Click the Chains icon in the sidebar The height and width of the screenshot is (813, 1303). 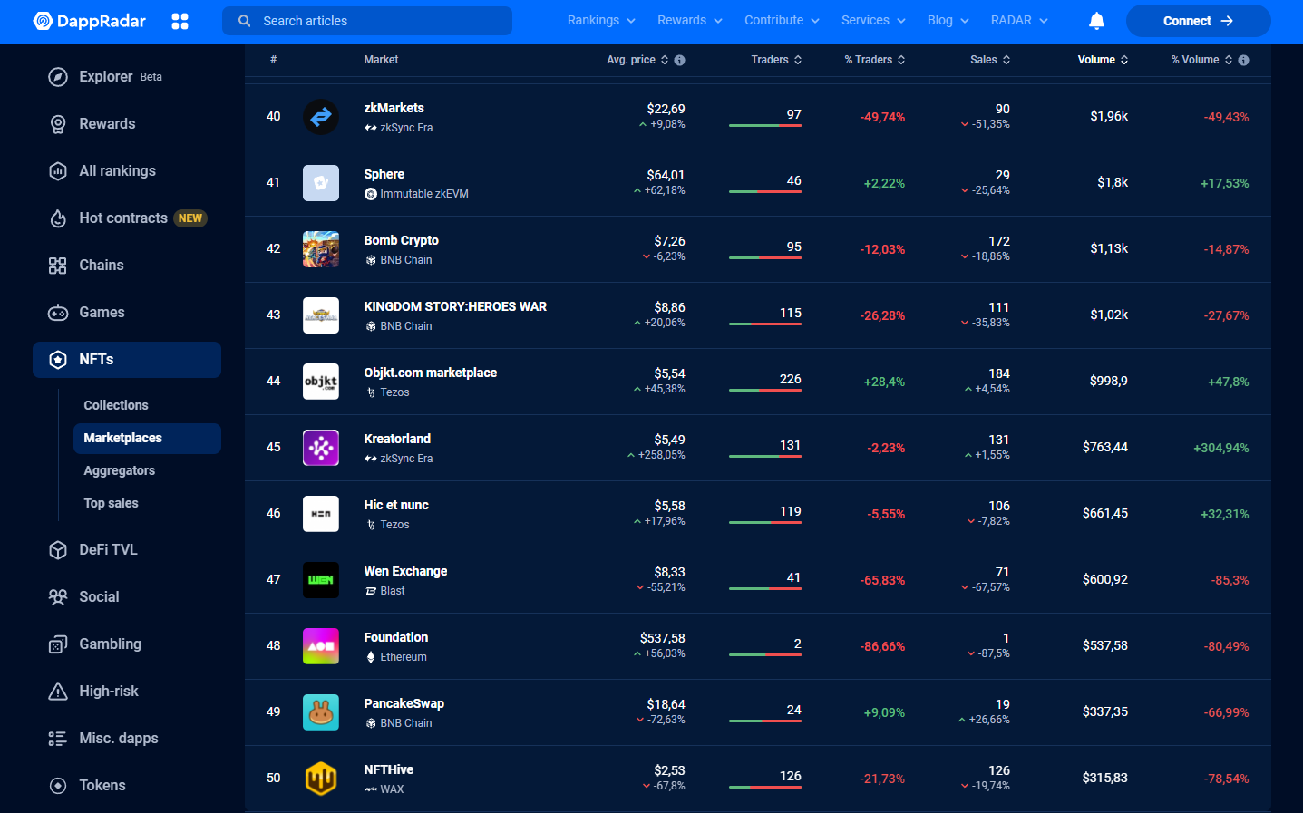58,266
